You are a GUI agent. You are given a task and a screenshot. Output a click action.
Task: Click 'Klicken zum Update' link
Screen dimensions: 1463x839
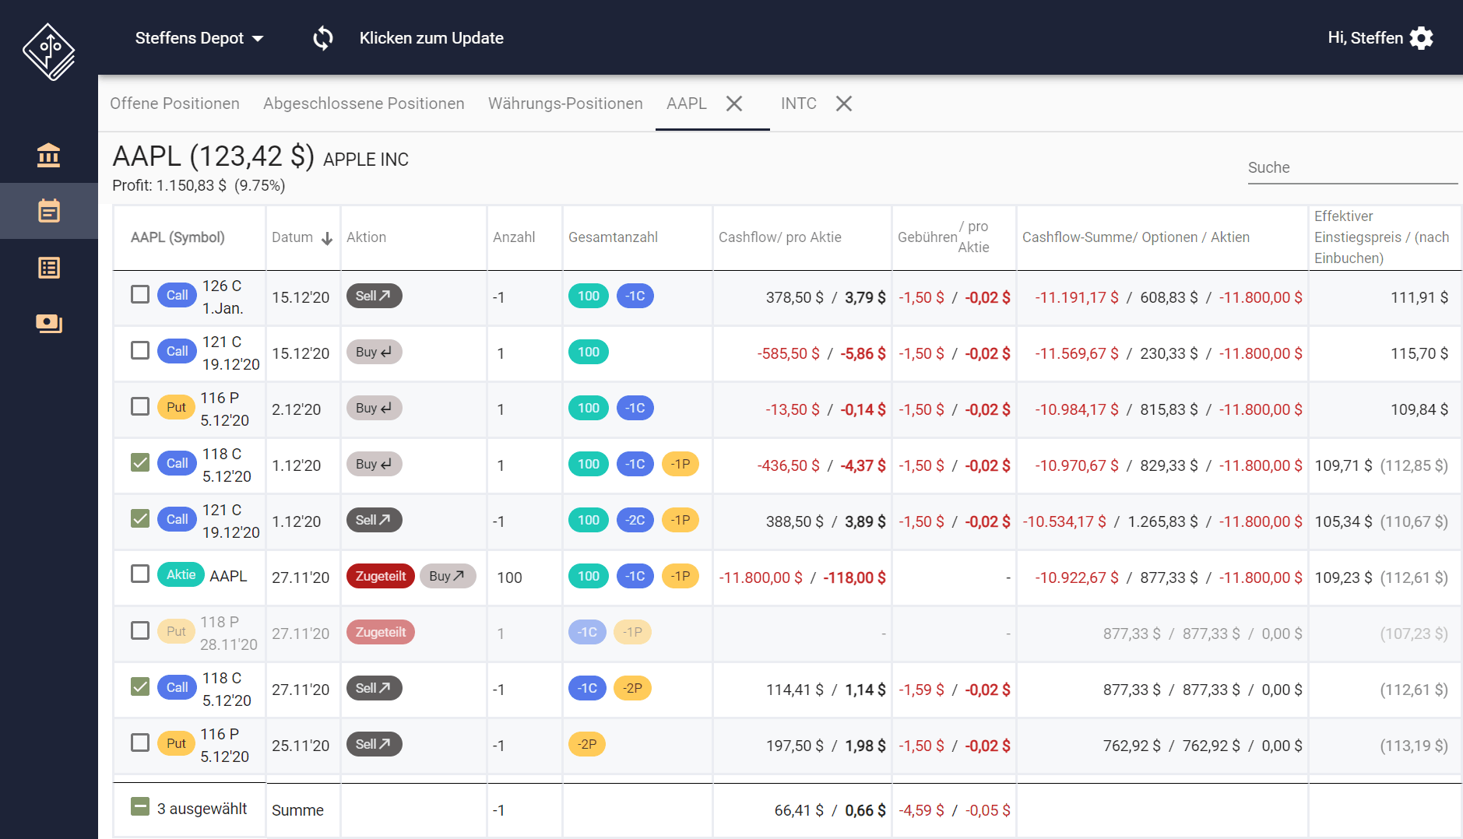click(431, 38)
